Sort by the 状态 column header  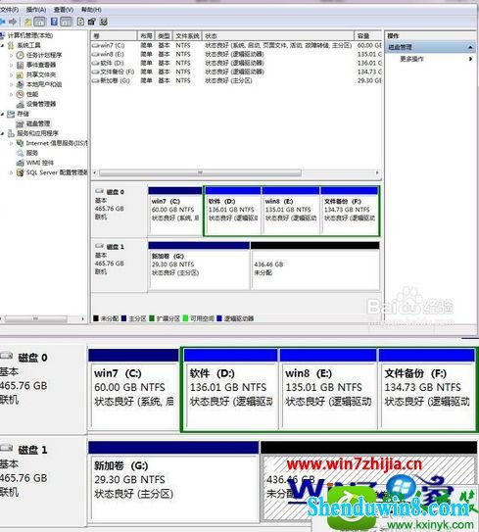[278, 35]
